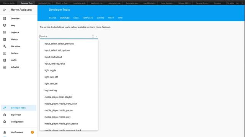Switch to the MQTT tab
245x137 pixels.
[111, 18]
